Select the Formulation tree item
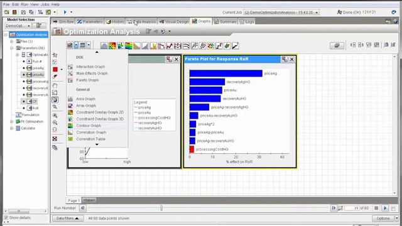Image resolution: width=402 pixels, height=226 pixels. 28,115
